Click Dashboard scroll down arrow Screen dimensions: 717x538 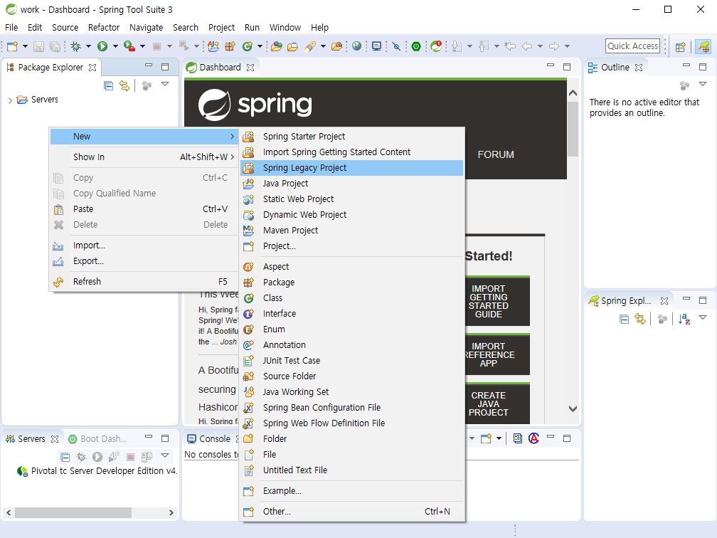click(573, 408)
